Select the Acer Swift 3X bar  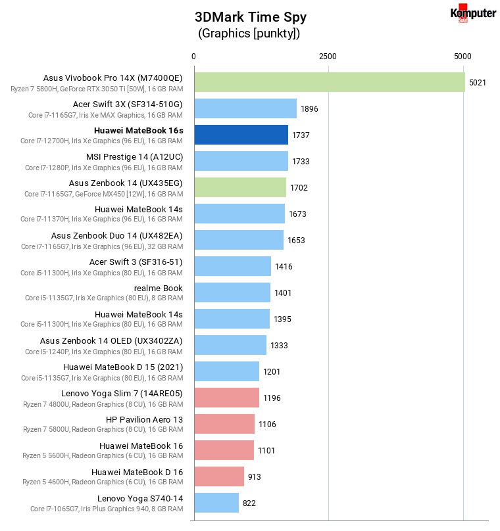(246, 108)
